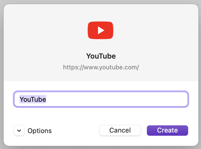Viewport: 201px width, 149px height.
Task: Click the youtube.com address under the title
Action: coord(101,67)
